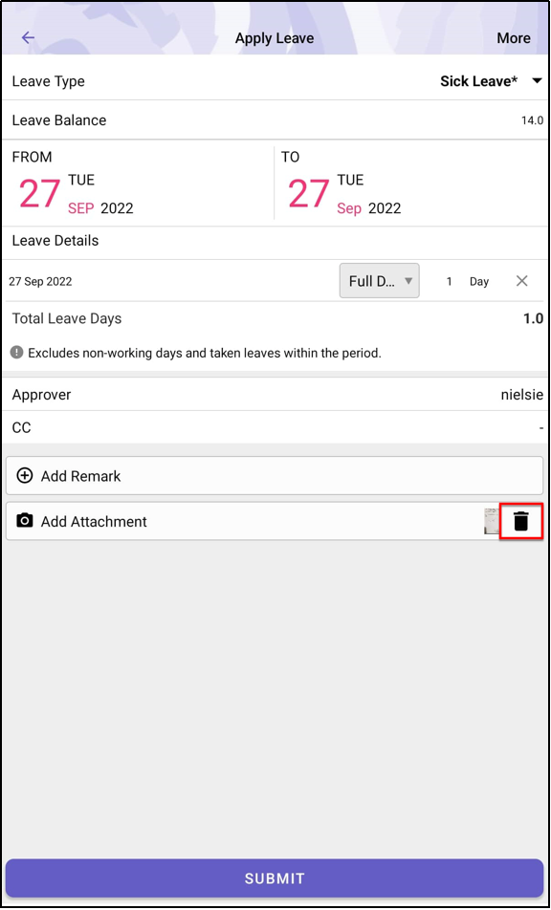Tap the info icon beside Excludes note
The height and width of the screenshot is (910, 551).
pos(17,352)
